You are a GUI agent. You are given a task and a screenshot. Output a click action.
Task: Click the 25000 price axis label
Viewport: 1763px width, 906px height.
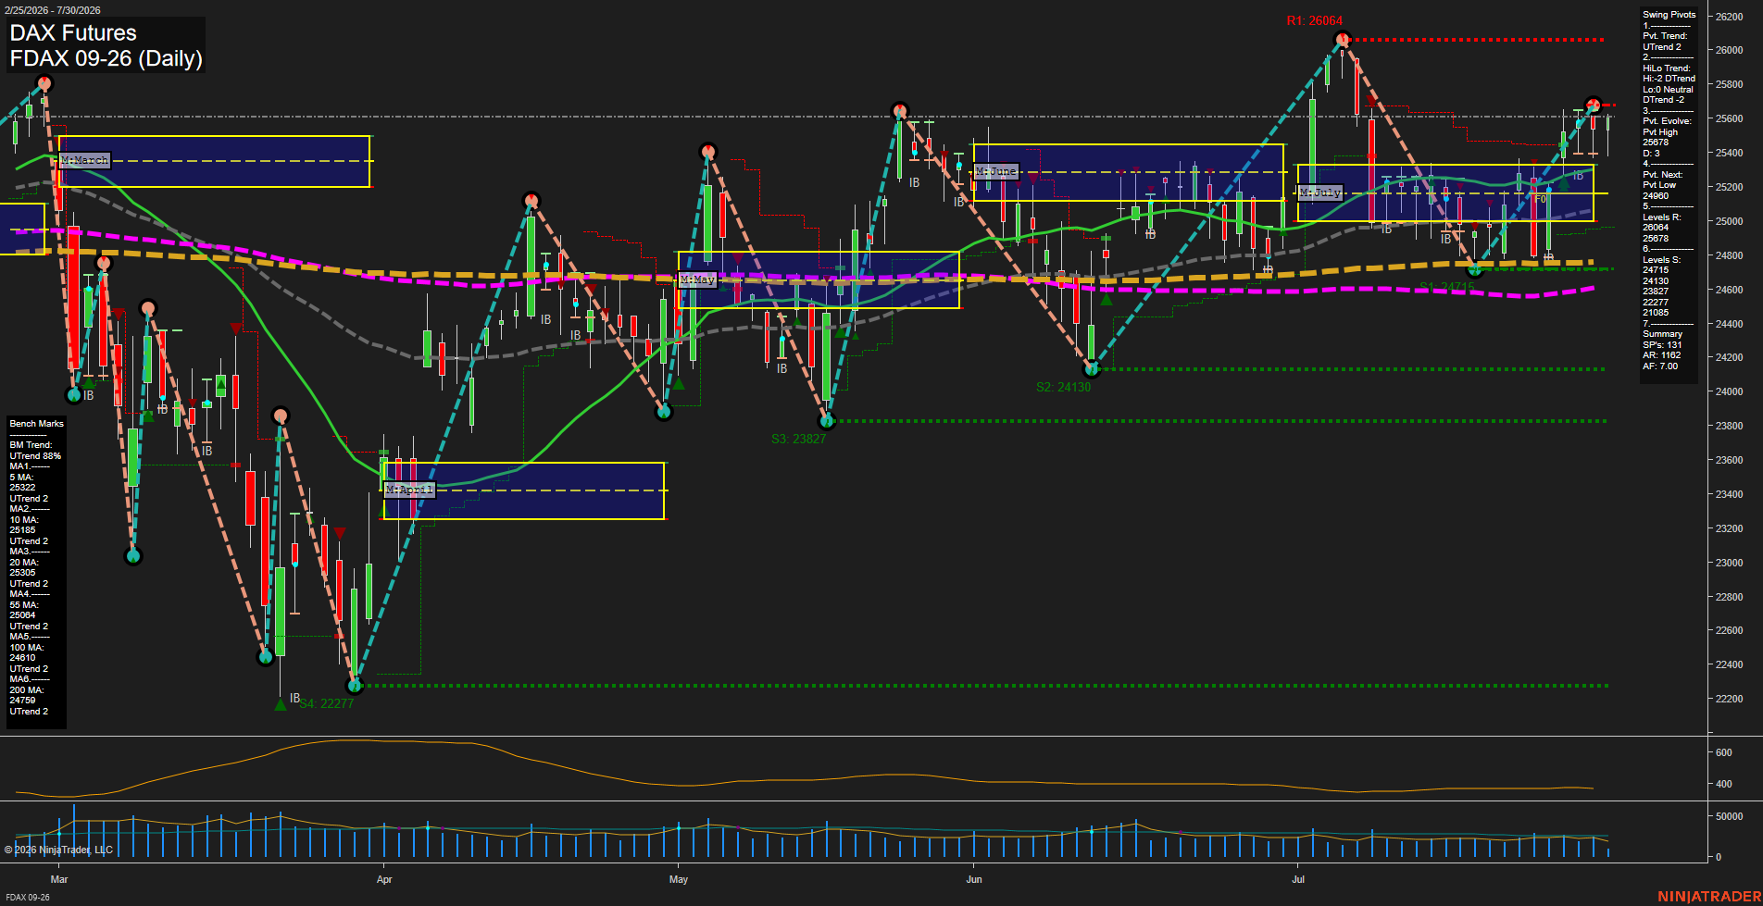click(x=1730, y=221)
